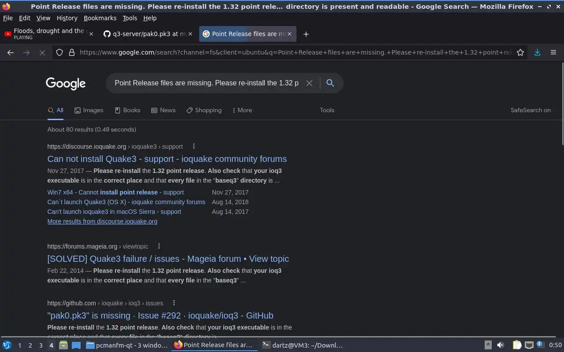The height and width of the screenshot is (352, 564).
Task: Switch to dartz@VM3 terminal taskbar window
Action: [x=302, y=345]
